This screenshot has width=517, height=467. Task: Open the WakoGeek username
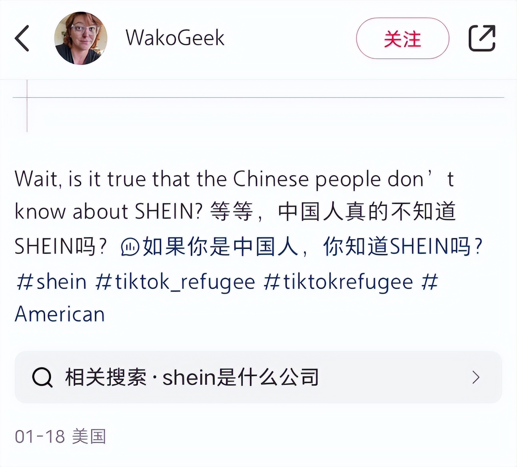(x=175, y=38)
